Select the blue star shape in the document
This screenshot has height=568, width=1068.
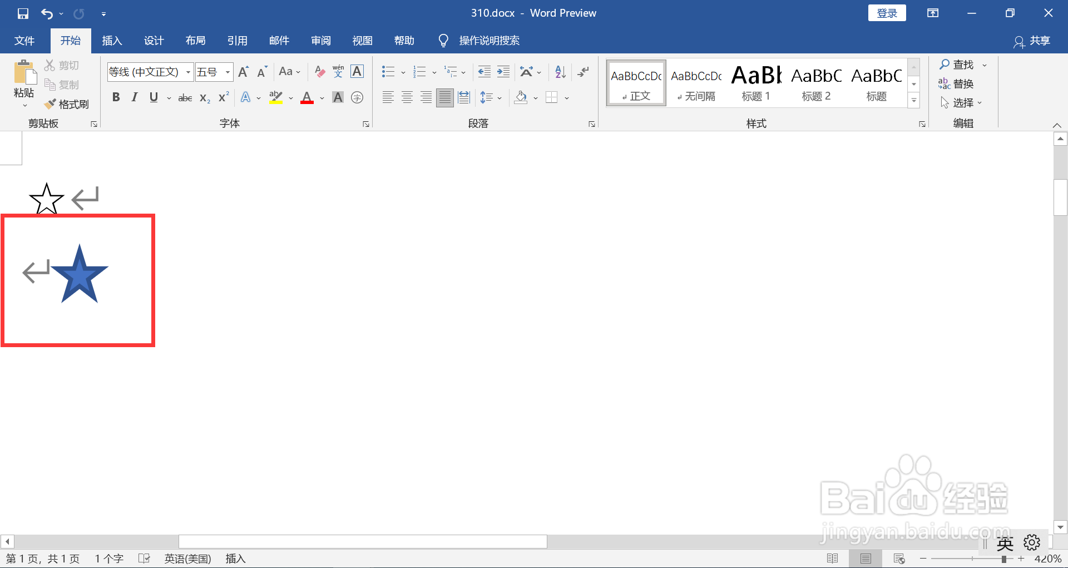click(x=80, y=274)
